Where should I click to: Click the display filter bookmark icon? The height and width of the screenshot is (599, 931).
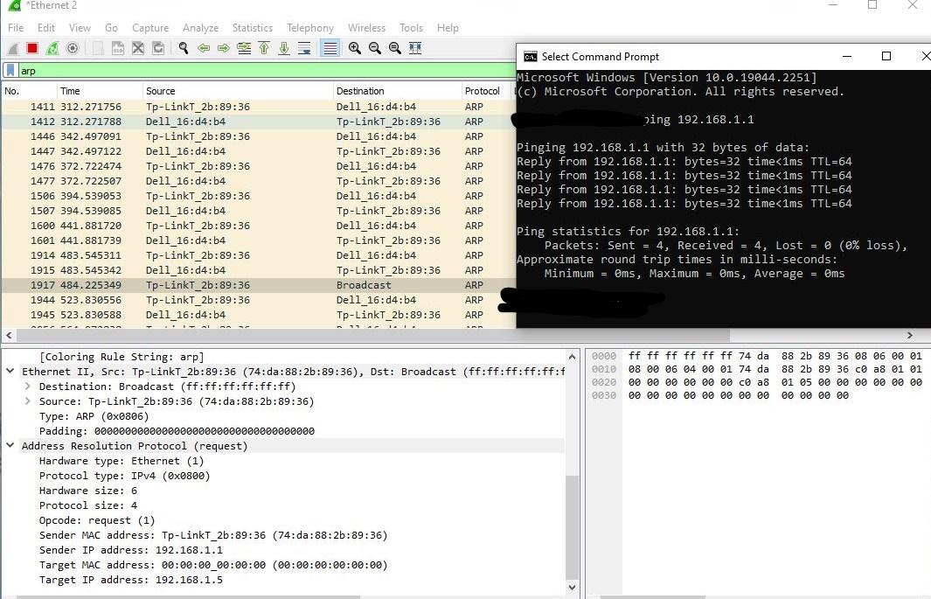[x=10, y=71]
